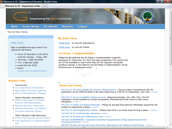Click the vertical scrollbar down arrow

click(x=170, y=125)
